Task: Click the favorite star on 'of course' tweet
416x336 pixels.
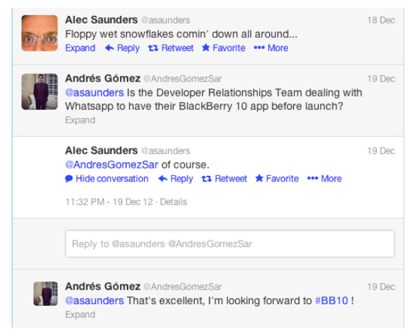Action: 259,179
